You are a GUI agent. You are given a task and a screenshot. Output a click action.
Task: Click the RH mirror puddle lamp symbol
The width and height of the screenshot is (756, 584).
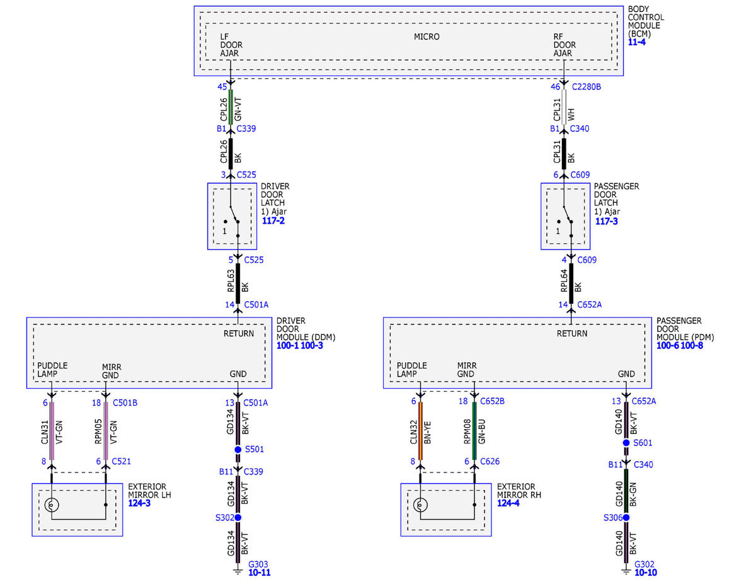tap(420, 505)
